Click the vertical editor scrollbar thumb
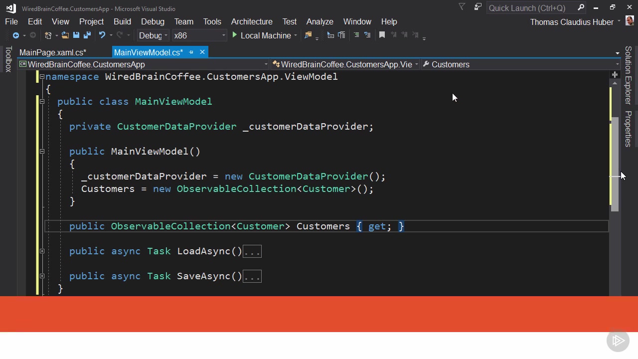 coord(615,165)
